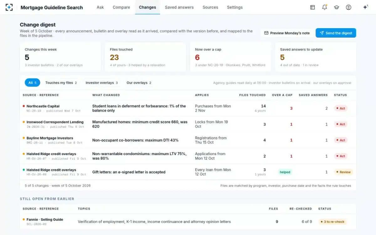Click the Mortgage Guideline Search logo icon
The image size is (376, 235).
(x=9, y=7)
